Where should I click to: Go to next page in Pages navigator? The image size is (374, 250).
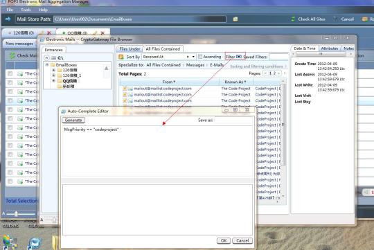[x=278, y=73]
